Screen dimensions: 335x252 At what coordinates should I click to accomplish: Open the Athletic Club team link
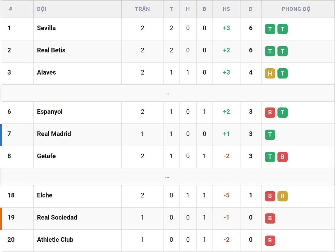click(55, 240)
